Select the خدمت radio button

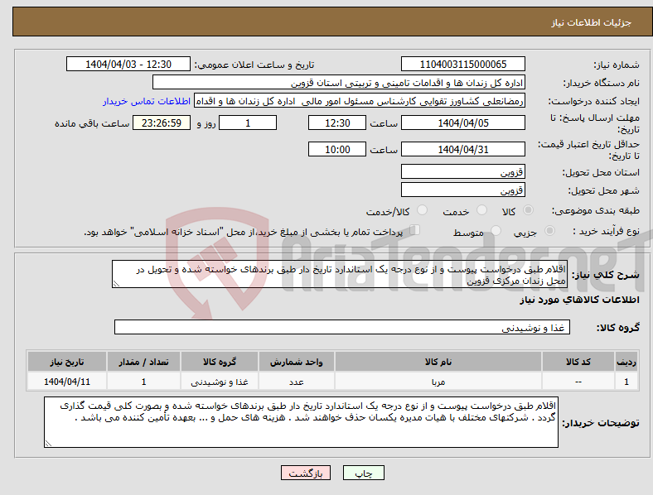pos(481,210)
